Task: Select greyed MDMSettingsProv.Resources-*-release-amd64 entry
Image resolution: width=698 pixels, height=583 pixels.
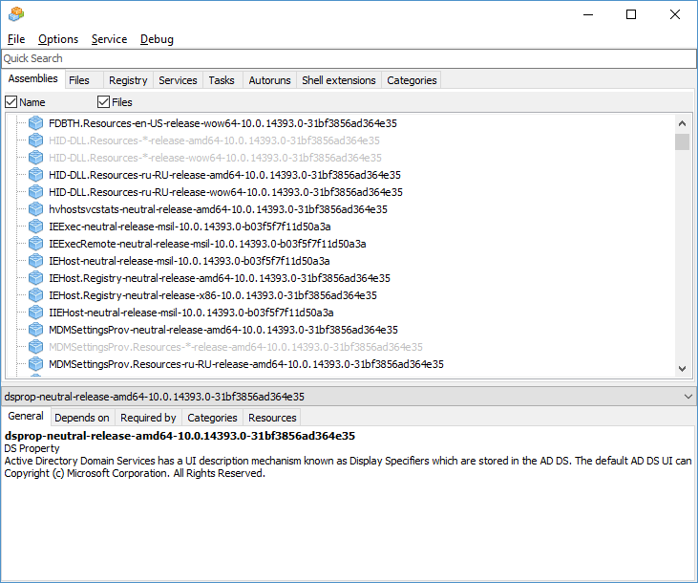Action: (x=236, y=347)
